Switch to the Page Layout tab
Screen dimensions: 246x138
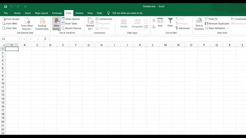pyautogui.click(x=42, y=13)
